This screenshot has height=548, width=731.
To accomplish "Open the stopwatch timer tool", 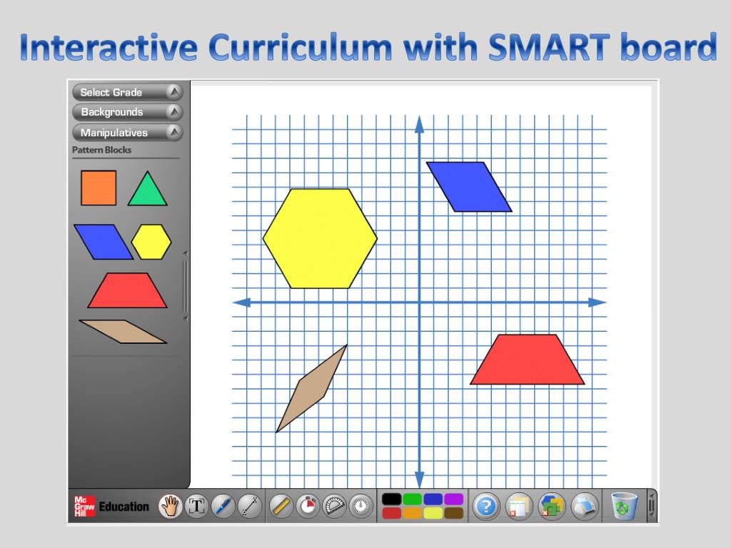I will [308, 506].
